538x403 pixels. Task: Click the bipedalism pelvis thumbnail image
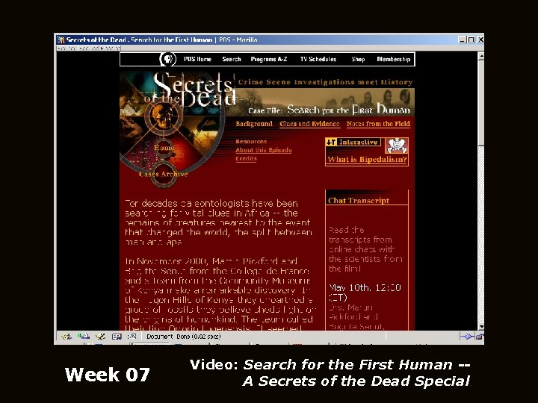point(396,146)
